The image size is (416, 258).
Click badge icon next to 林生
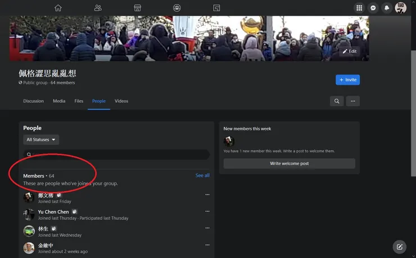click(x=53, y=229)
